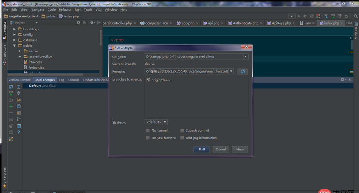Open the VCS menu
This screenshot has width=359, height=193.
(x=99, y=9)
